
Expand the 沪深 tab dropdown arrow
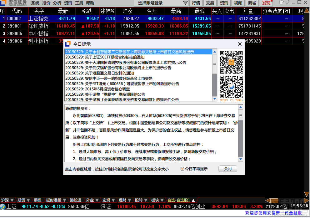12,200
